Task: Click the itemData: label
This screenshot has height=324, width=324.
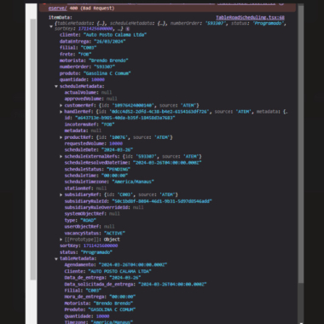Action: click(x=61, y=18)
